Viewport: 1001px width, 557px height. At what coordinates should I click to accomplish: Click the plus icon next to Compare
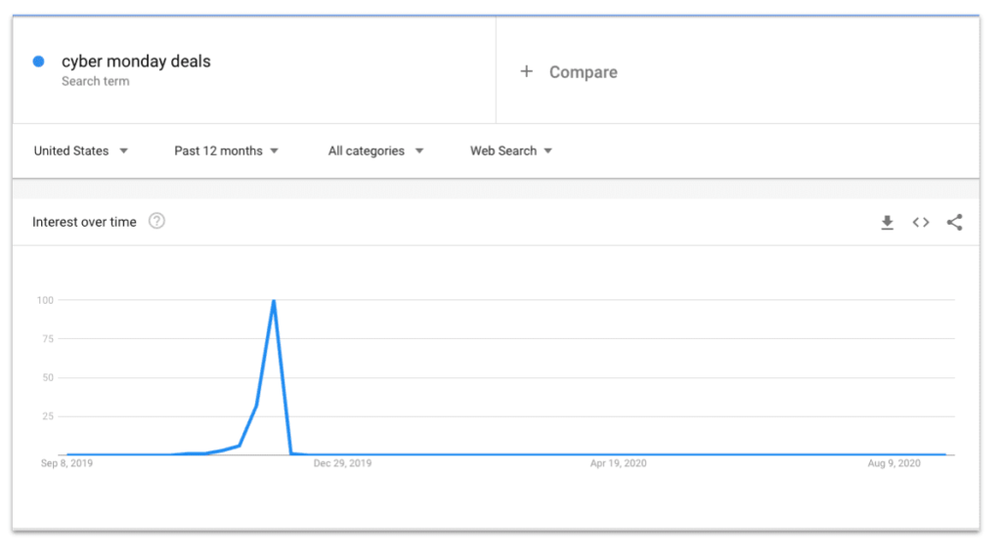click(x=527, y=71)
